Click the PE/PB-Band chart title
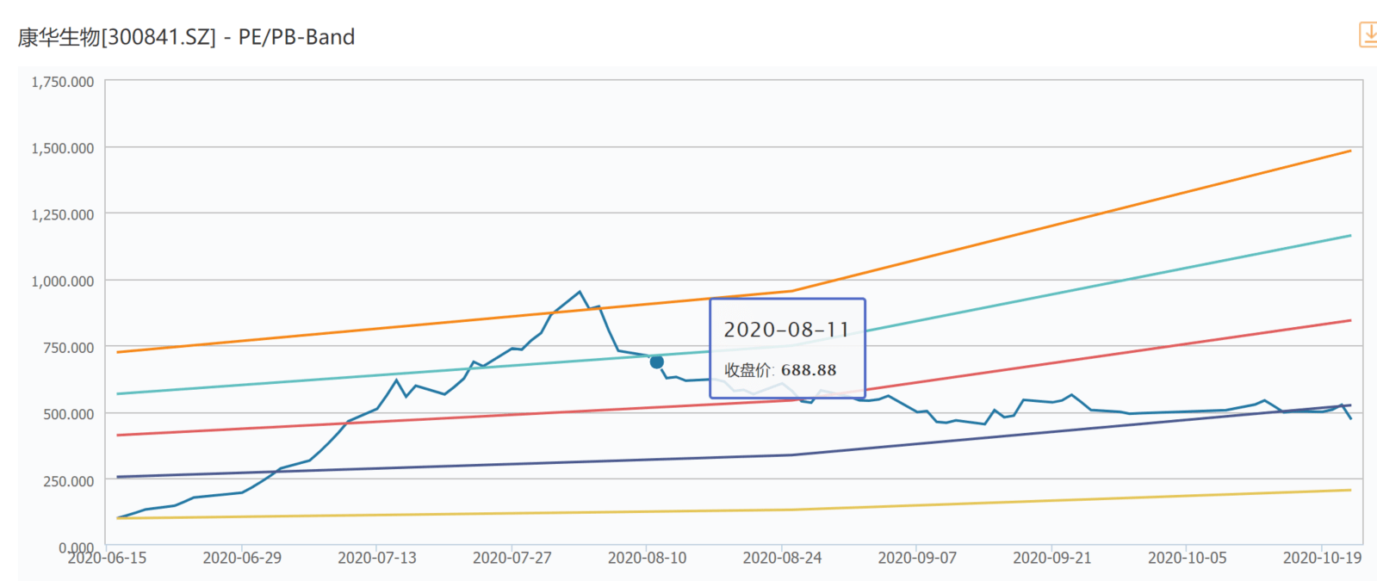 pos(296,37)
